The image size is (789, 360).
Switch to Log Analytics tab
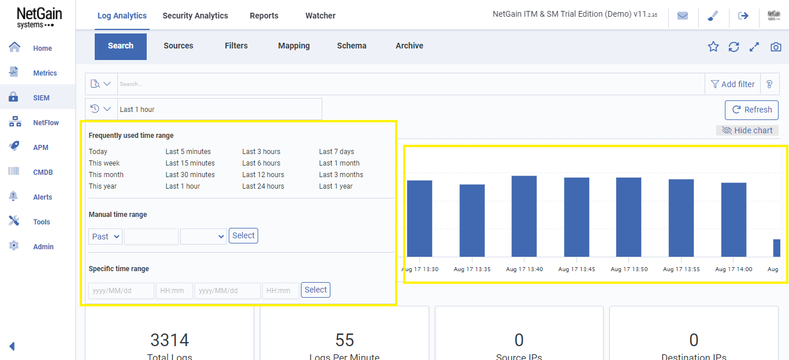[x=122, y=16]
